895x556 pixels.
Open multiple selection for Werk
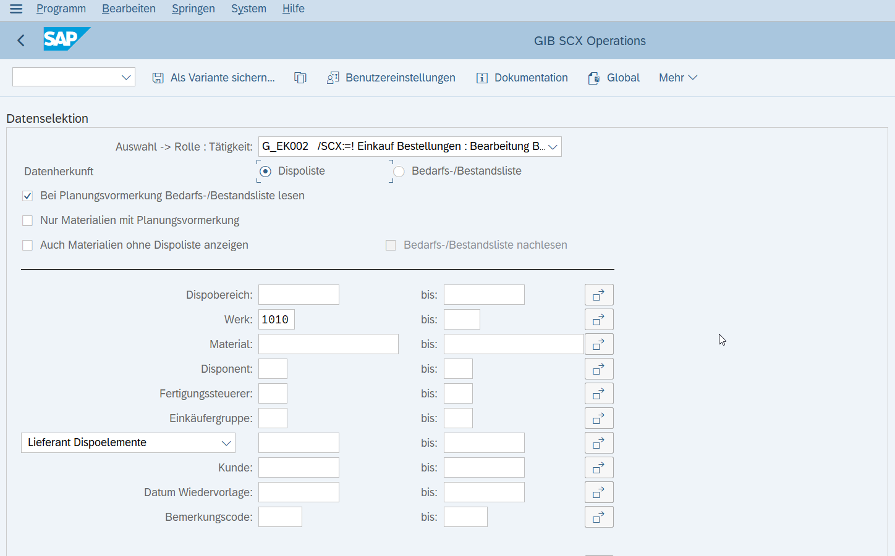click(598, 320)
